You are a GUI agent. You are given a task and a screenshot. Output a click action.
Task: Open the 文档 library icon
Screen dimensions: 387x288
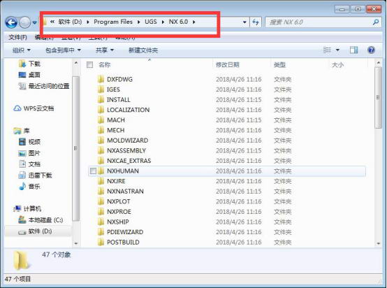(x=22, y=164)
